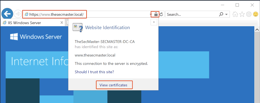
Task: Maximize the browser window
Action: point(237,5)
